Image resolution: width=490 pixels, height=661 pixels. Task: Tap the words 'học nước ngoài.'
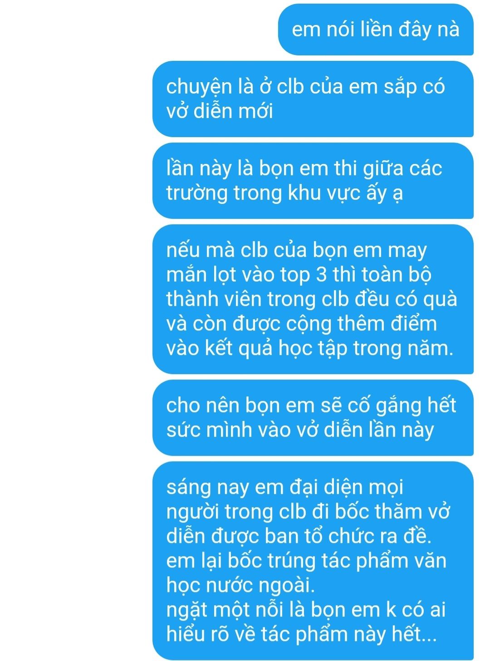point(240,586)
